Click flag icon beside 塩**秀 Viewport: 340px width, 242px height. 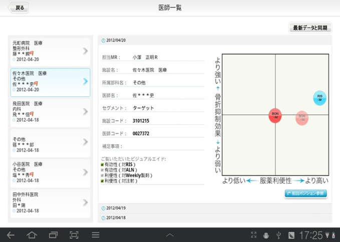[x=32, y=174]
